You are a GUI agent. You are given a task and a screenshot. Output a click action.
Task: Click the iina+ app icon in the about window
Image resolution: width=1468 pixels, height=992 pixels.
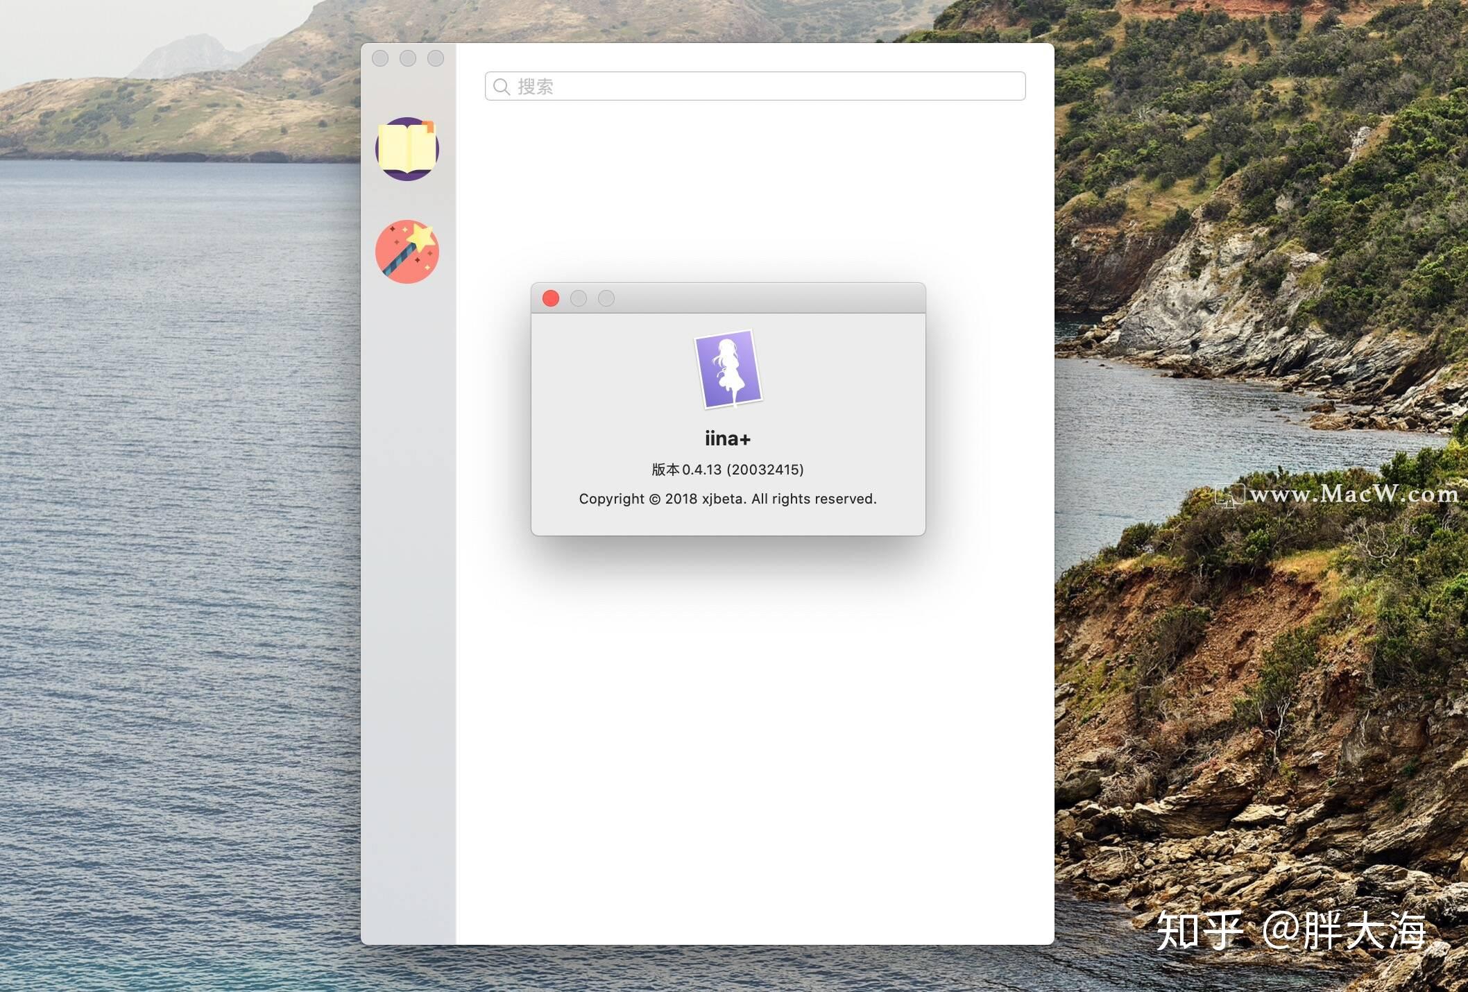coord(728,370)
